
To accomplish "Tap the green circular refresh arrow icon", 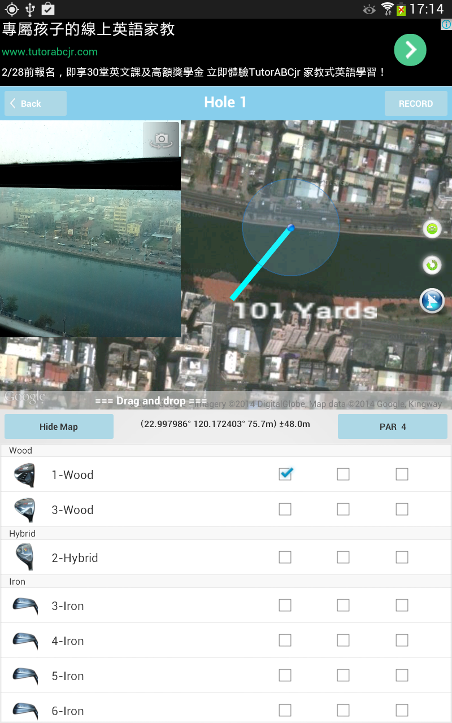I will pos(432,265).
